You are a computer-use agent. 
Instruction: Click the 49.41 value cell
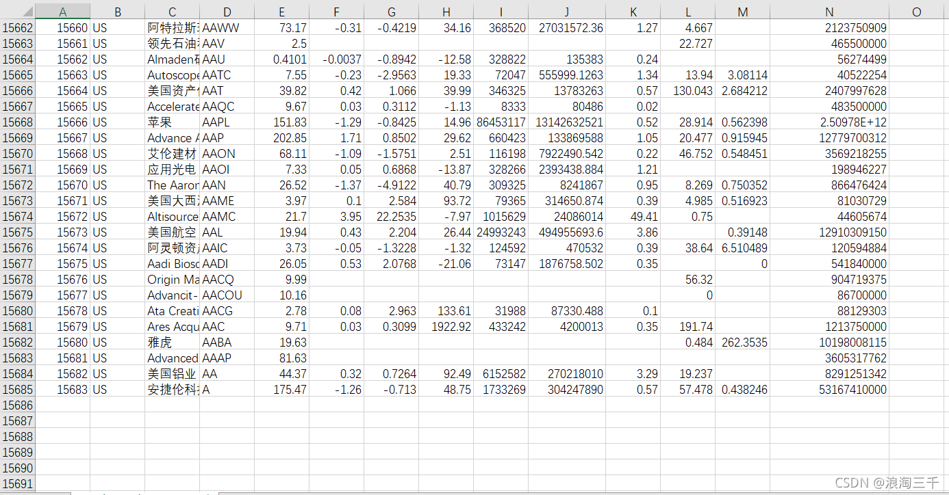[x=633, y=217]
